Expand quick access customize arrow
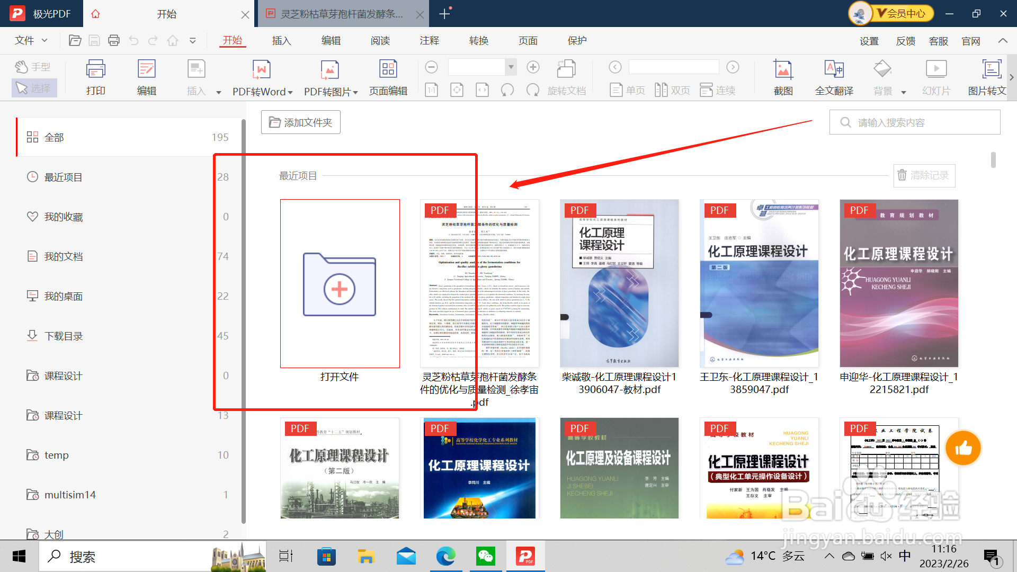1017x572 pixels. [193, 41]
